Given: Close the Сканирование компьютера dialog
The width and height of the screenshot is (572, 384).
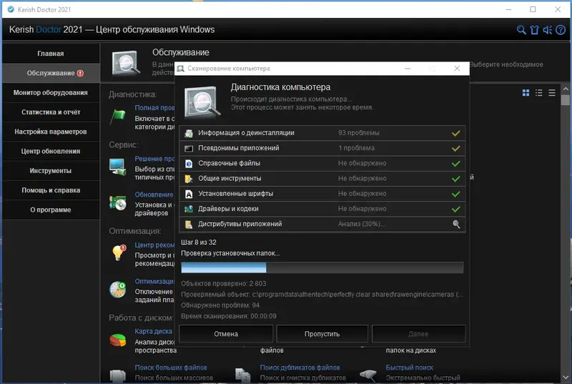Looking at the screenshot, I should 457,69.
